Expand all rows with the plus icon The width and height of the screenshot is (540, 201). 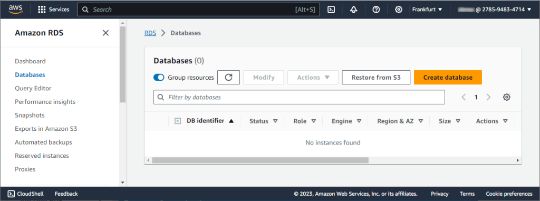(x=178, y=121)
